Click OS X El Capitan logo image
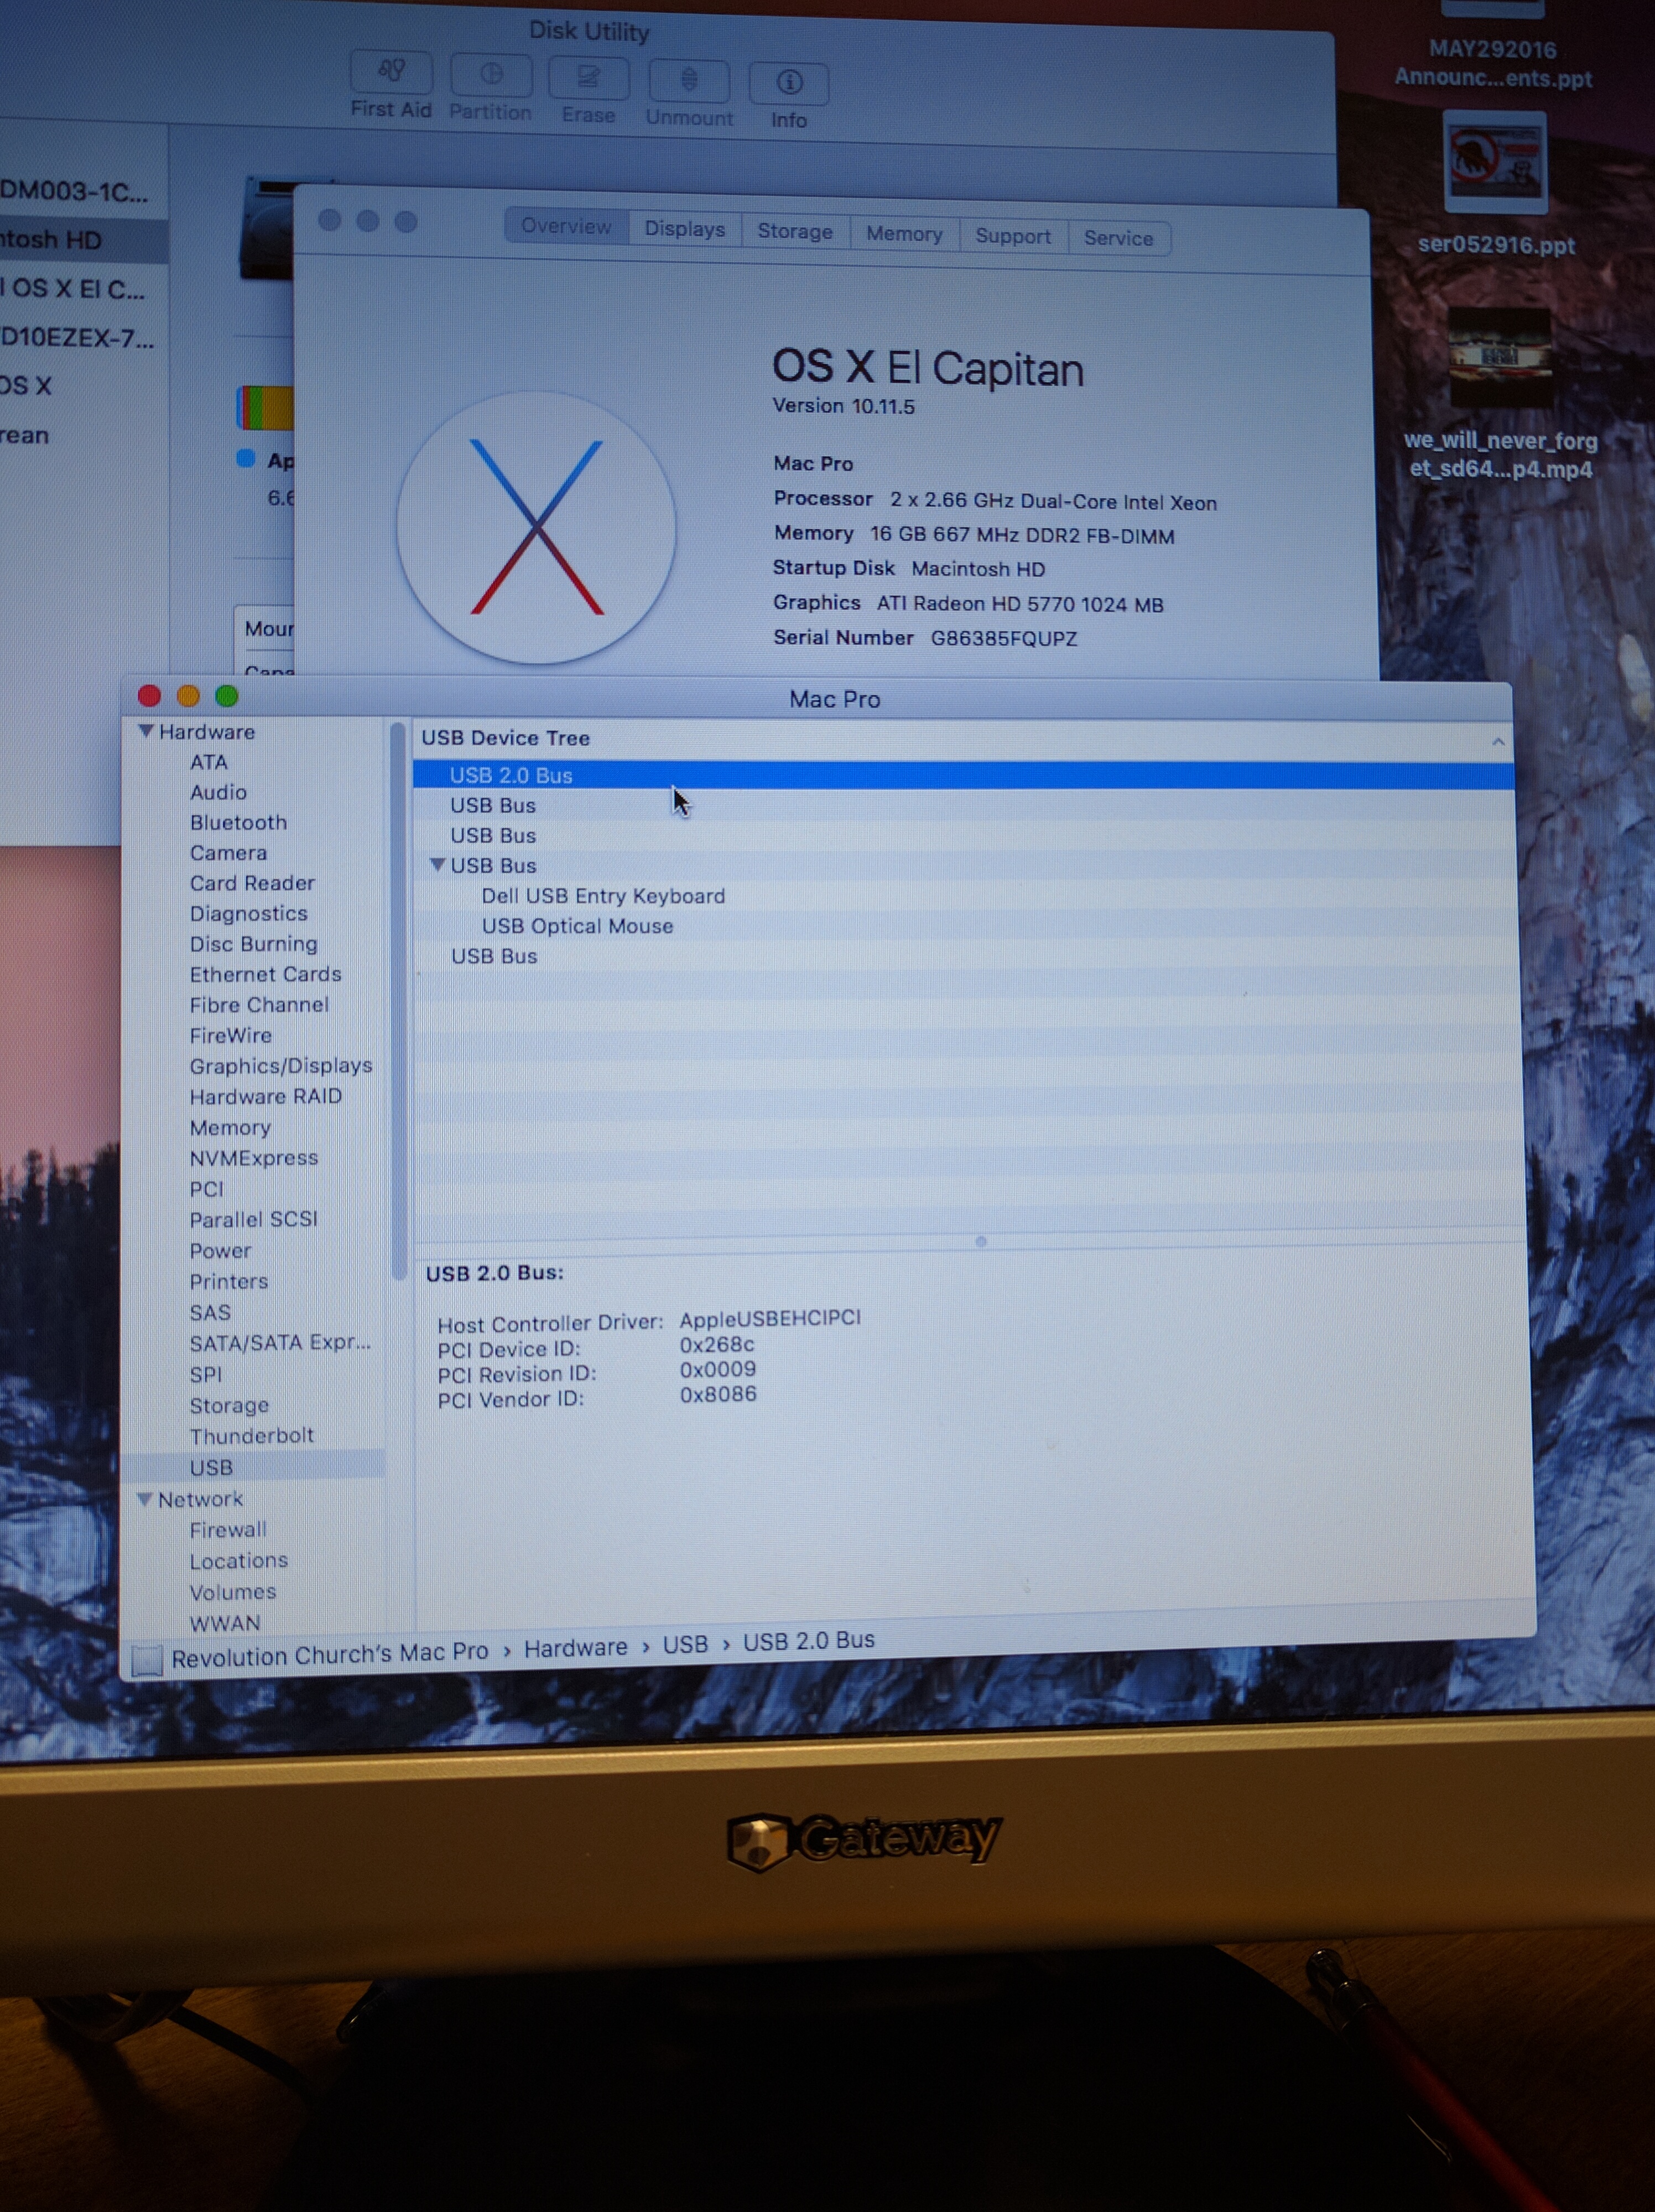The height and width of the screenshot is (2212, 1655). (536, 527)
